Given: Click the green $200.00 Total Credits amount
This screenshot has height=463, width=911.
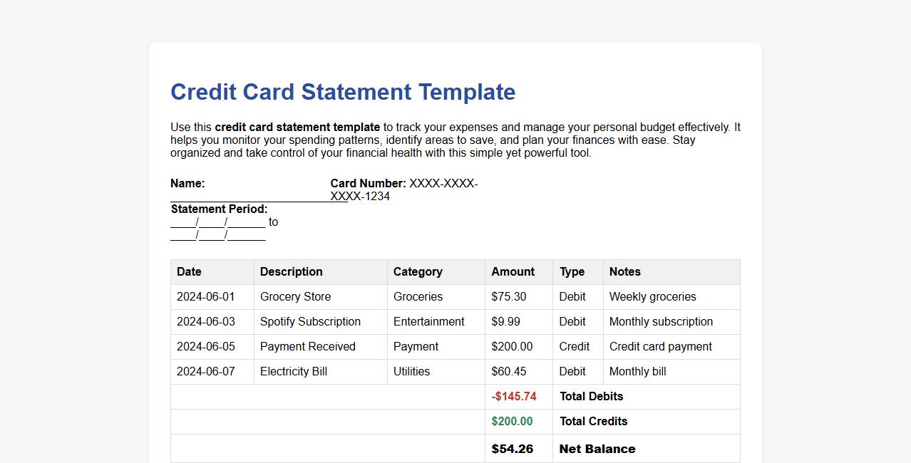Looking at the screenshot, I should click(511, 421).
